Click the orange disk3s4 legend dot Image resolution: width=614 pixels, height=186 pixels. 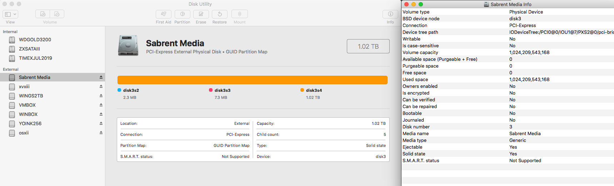coord(302,90)
